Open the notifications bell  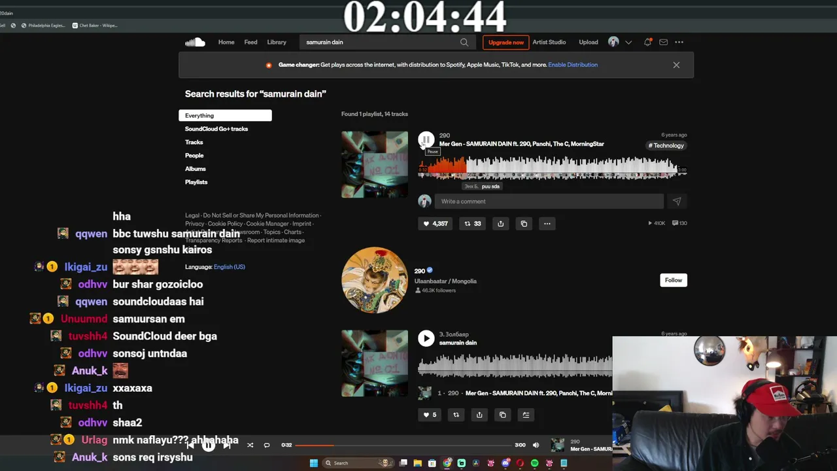pos(647,43)
